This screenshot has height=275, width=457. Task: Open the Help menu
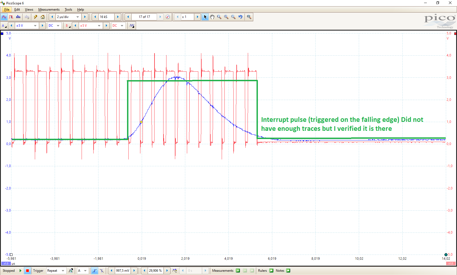[81, 10]
